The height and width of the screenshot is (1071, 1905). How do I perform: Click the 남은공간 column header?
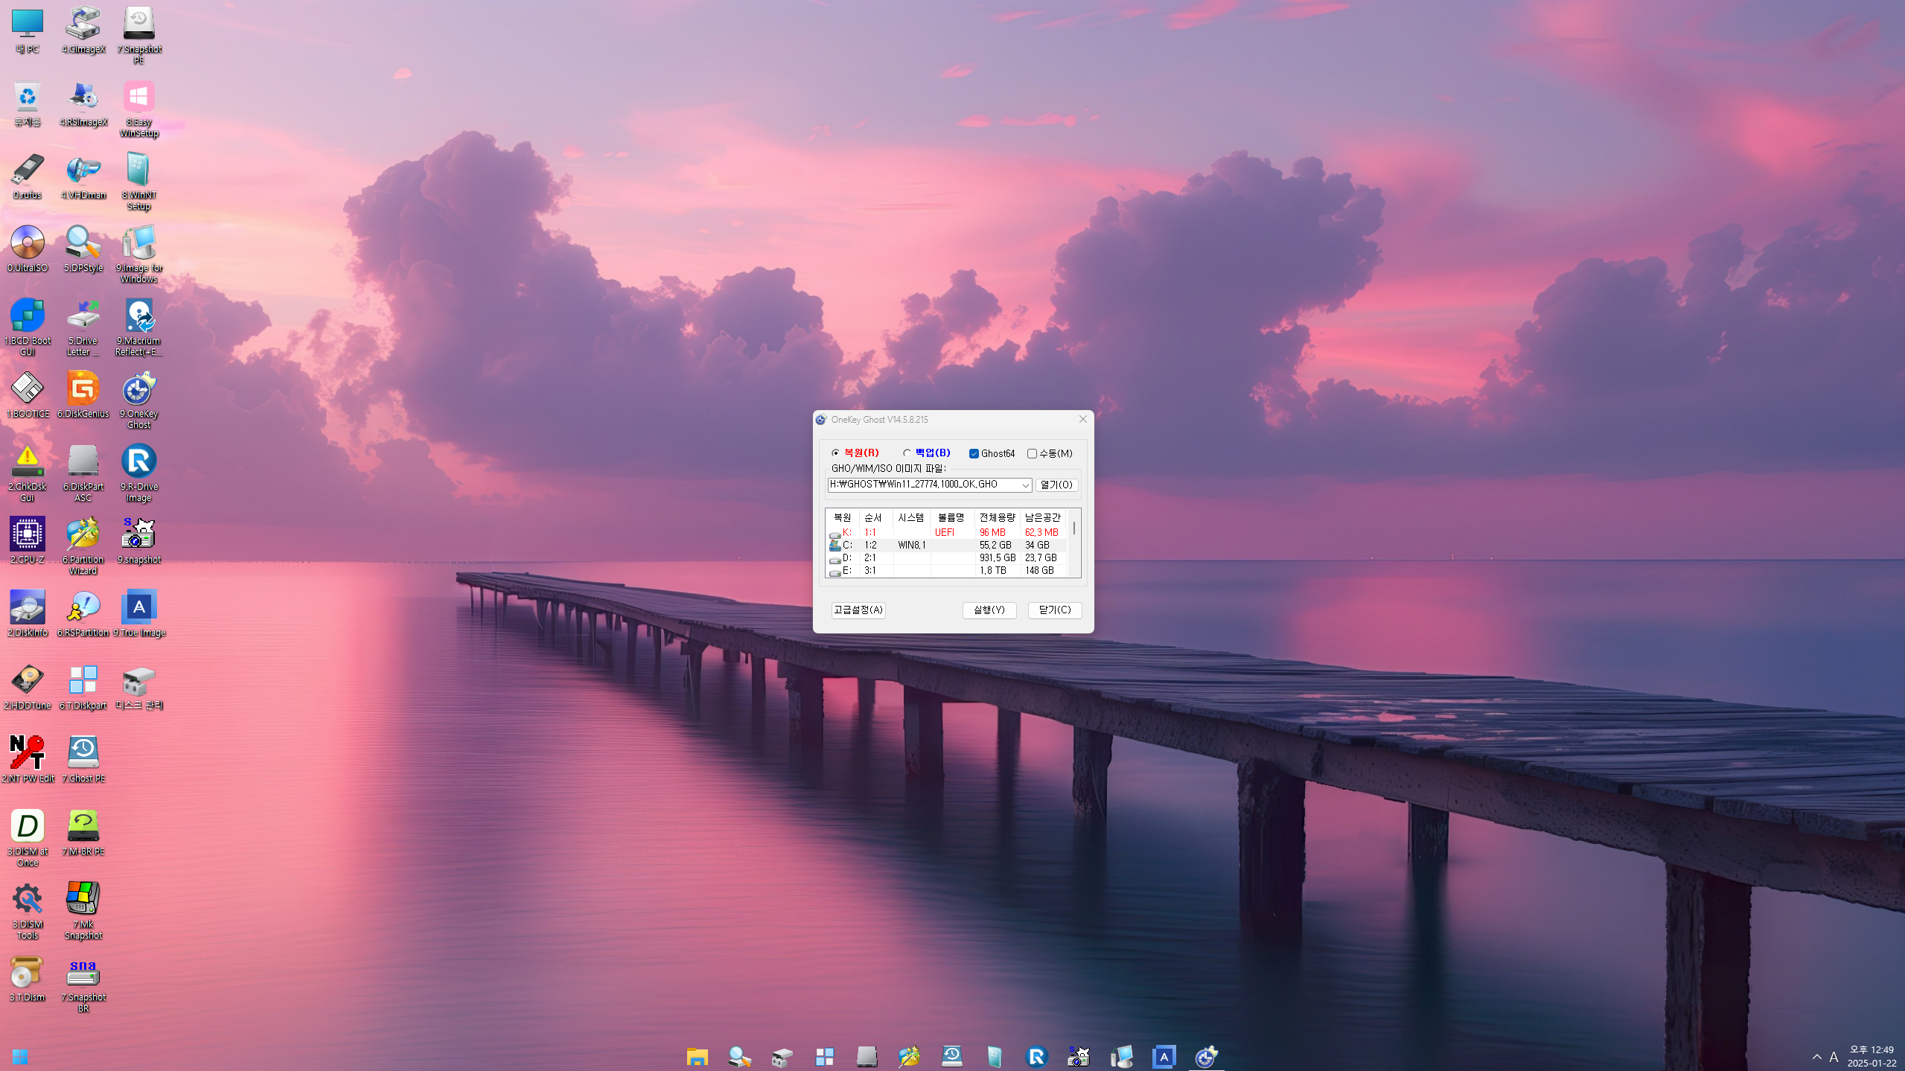coord(1042,517)
